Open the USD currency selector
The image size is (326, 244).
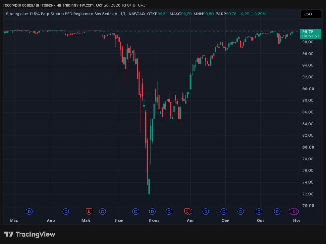[x=311, y=14]
